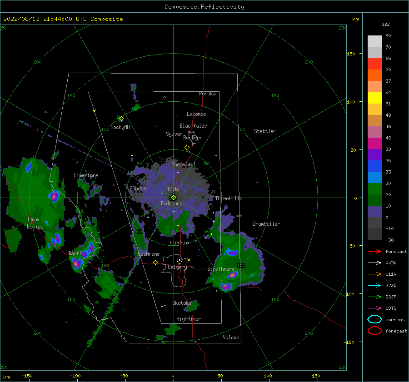Viewport: 409px width, 382px height.
Task: Click the cyan current ellipse icon
Action: [x=374, y=319]
